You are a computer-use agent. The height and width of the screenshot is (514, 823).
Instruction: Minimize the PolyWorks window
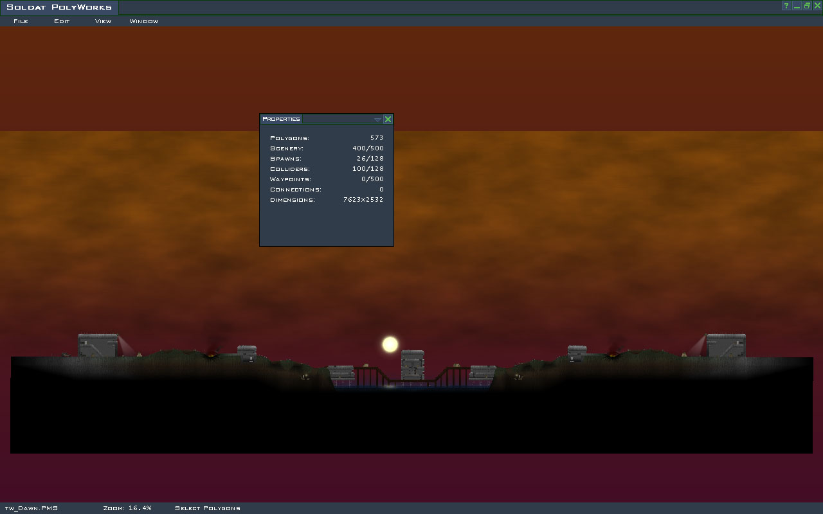pyautogui.click(x=797, y=6)
